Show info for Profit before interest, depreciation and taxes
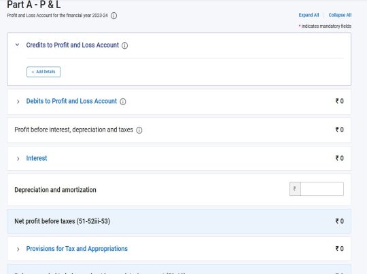Image resolution: width=367 pixels, height=274 pixels. coord(139,130)
